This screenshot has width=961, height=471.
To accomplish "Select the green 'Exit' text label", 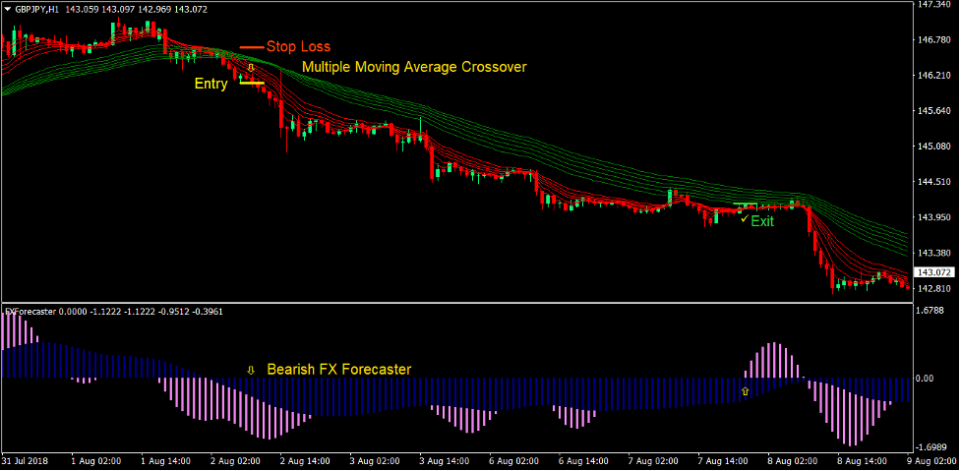I will coord(762,221).
